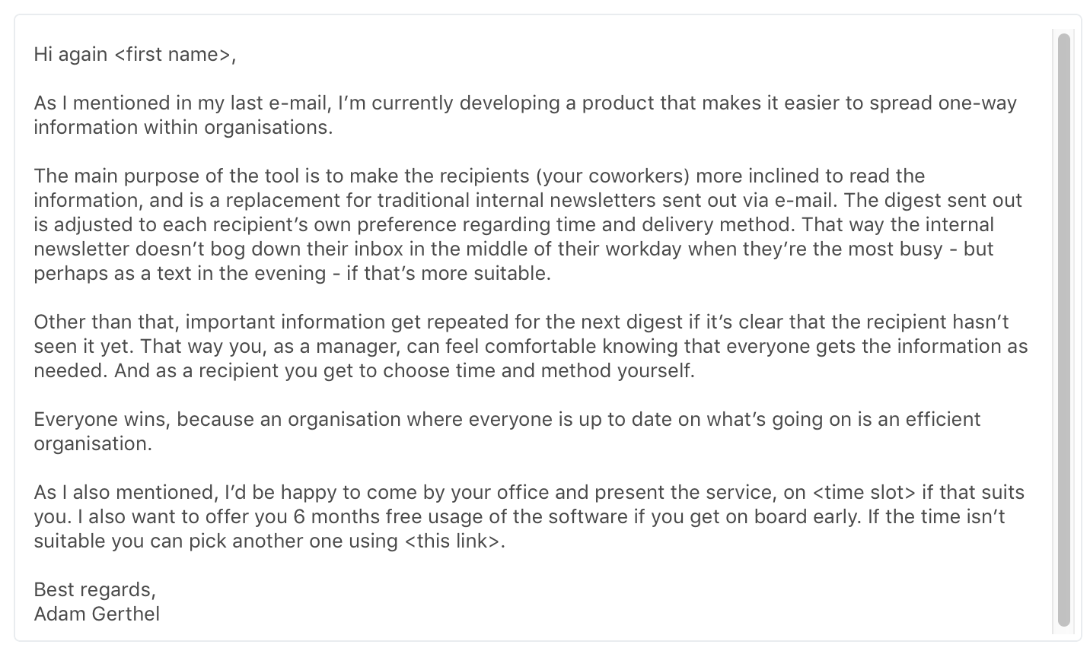Click the <first name> placeholder in greeting

[173, 55]
